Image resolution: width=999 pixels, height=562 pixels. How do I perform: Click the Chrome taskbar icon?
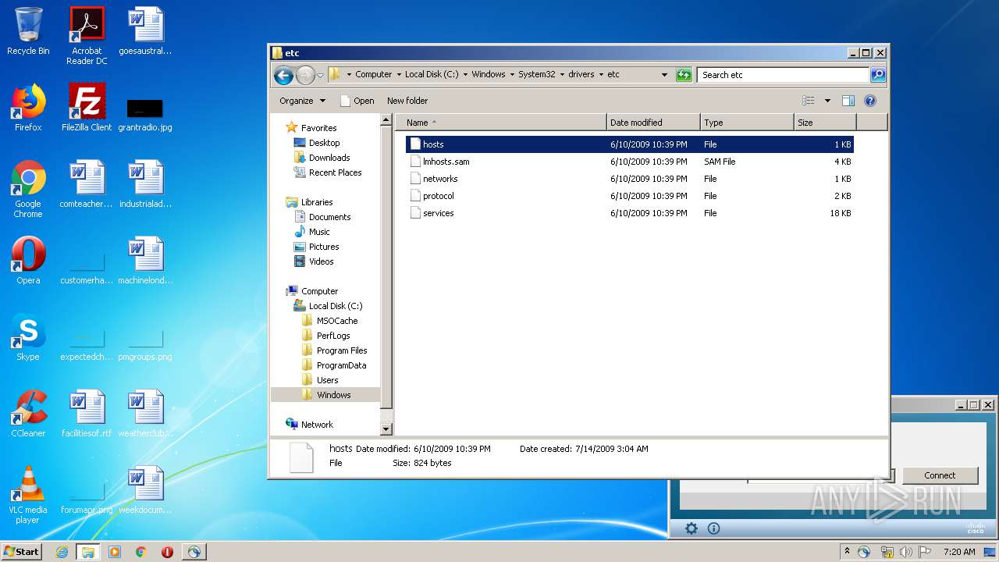[x=141, y=552]
